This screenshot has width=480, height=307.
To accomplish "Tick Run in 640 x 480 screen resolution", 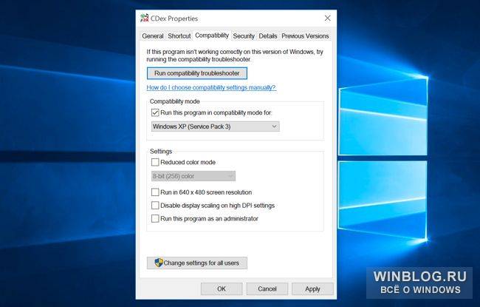I will coord(155,192).
